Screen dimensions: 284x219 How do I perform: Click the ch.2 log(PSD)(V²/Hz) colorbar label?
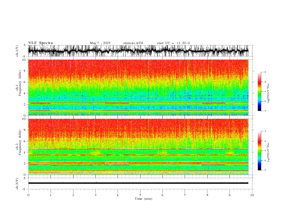click(268, 152)
